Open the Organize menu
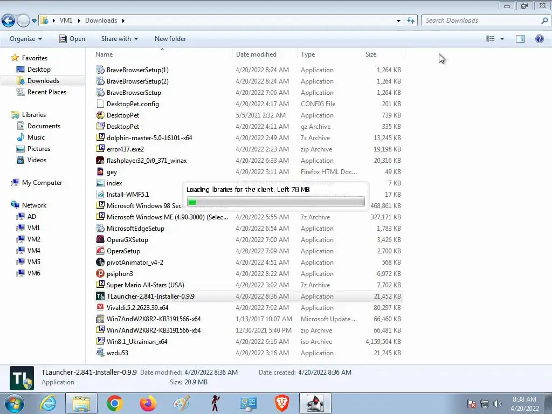The image size is (552, 414). (26, 39)
